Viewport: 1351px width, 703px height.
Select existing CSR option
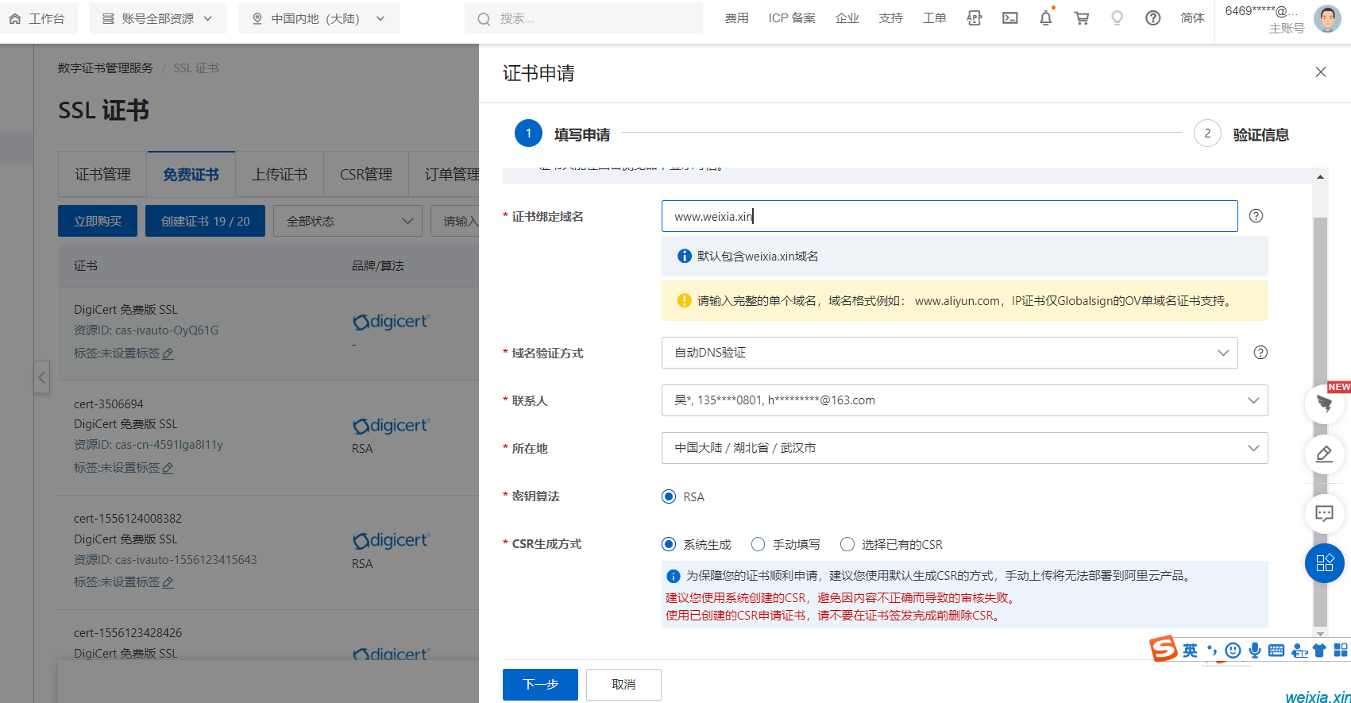847,544
